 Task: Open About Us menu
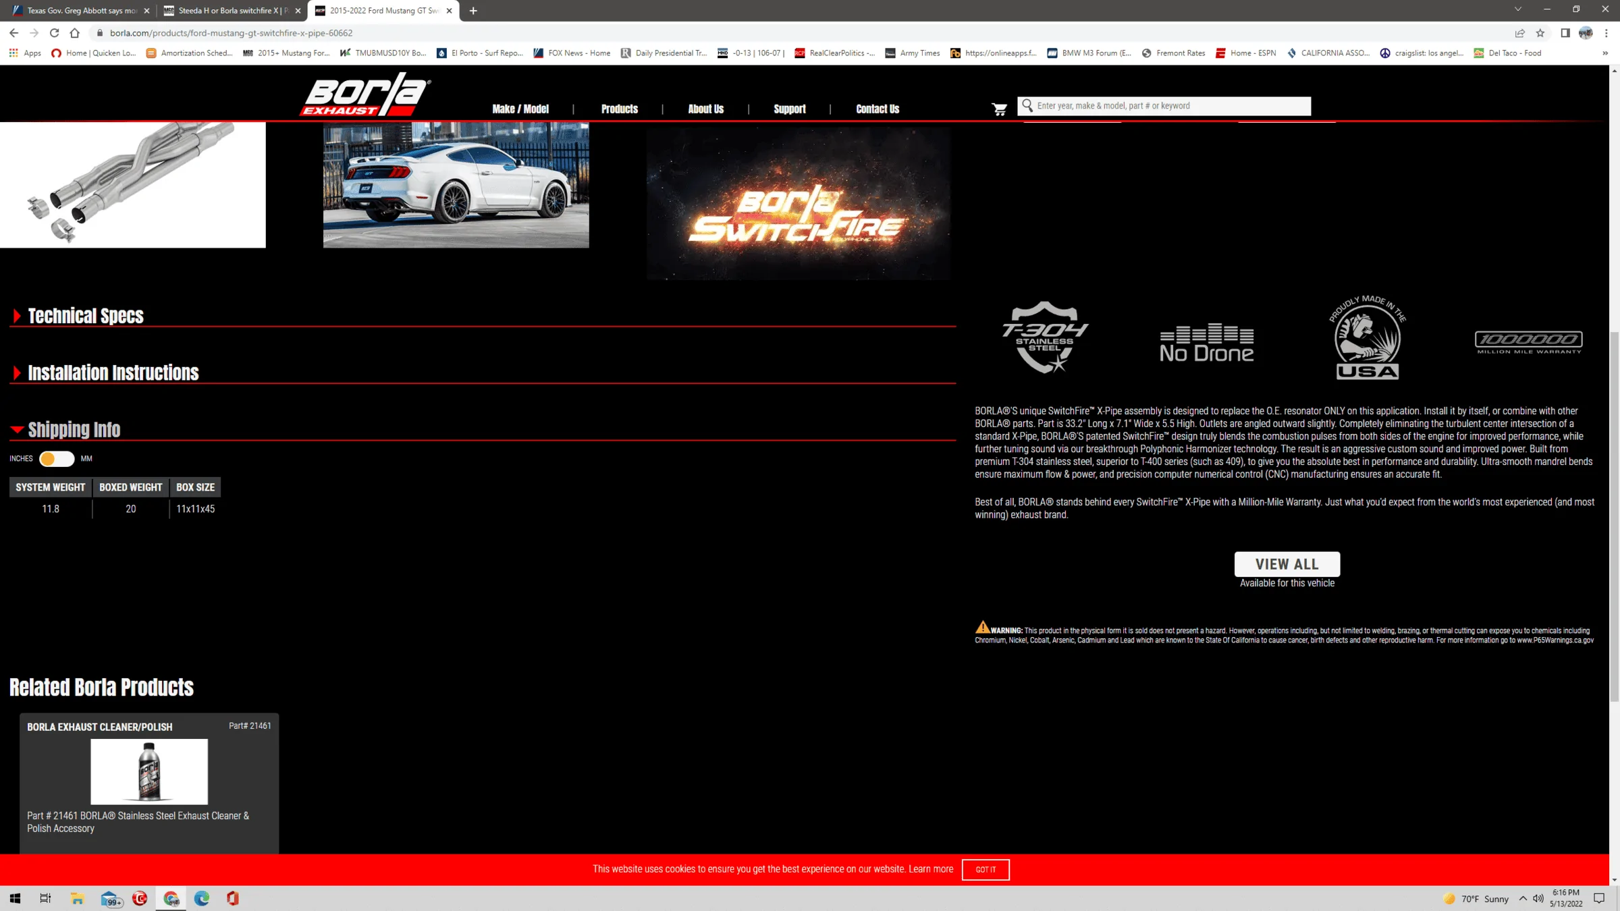(705, 109)
